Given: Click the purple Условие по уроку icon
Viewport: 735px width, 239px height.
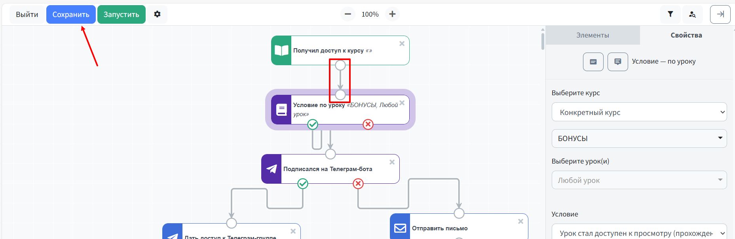Looking at the screenshot, I should (281, 110).
